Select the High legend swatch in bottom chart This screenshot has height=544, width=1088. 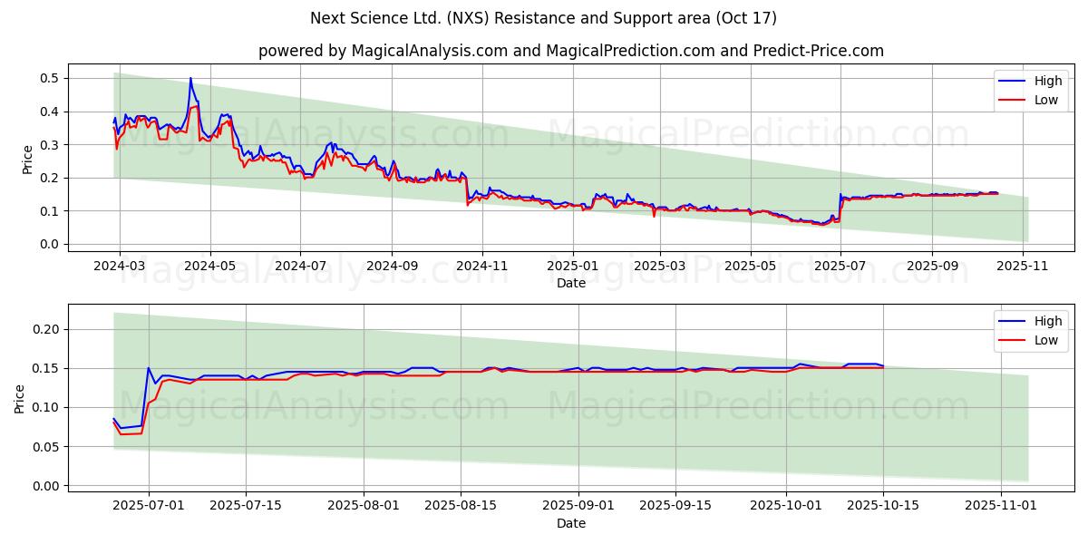pos(1014,321)
